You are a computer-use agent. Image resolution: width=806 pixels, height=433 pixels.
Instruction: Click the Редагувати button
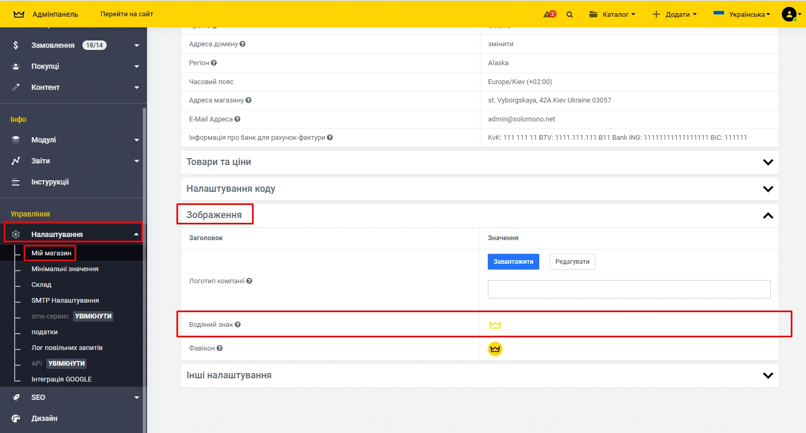[572, 262]
